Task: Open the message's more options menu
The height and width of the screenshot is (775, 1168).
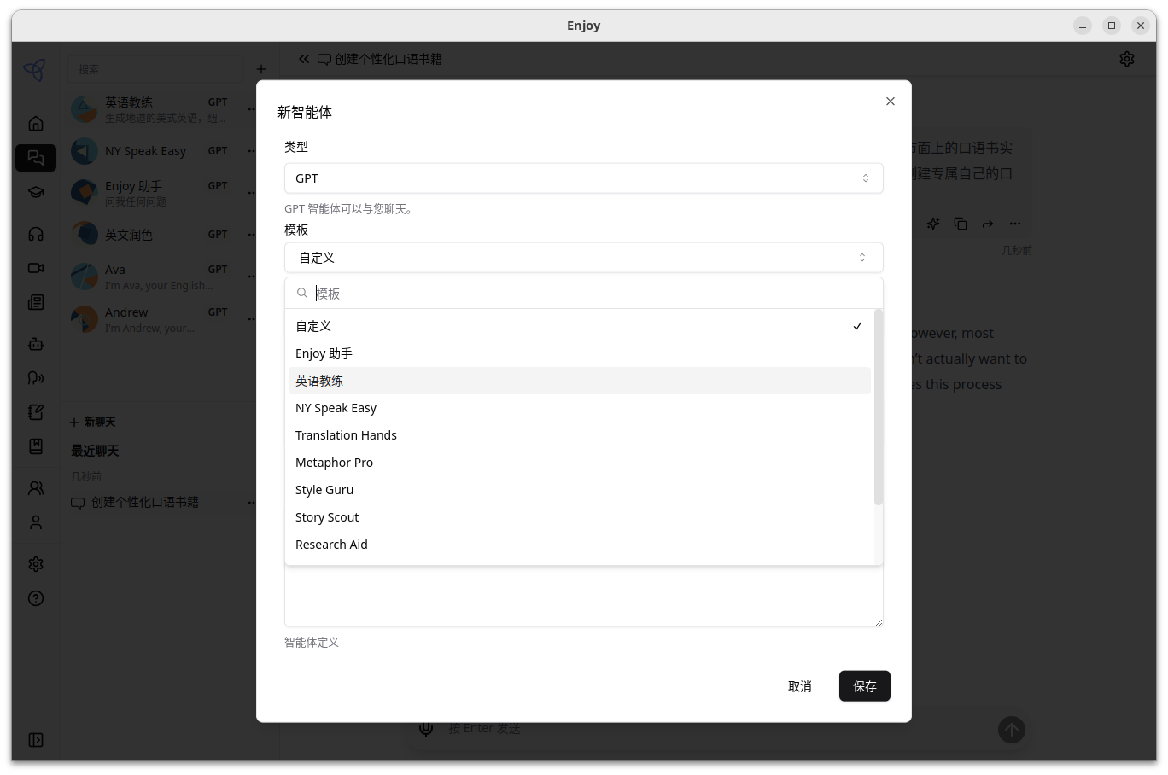Action: click(1015, 223)
